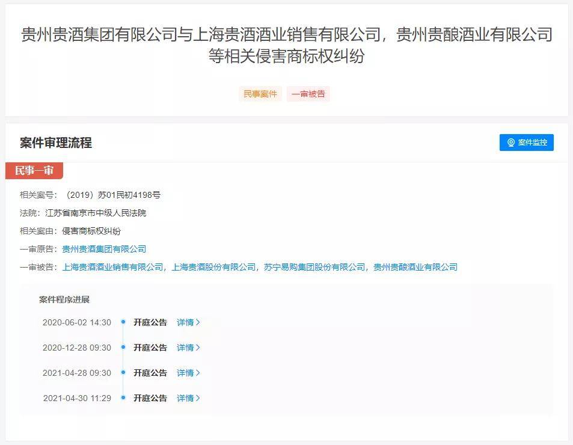This screenshot has height=445, width=573.
Task: Click timeline dot for 2020-06-02 14:30
Action: point(123,322)
